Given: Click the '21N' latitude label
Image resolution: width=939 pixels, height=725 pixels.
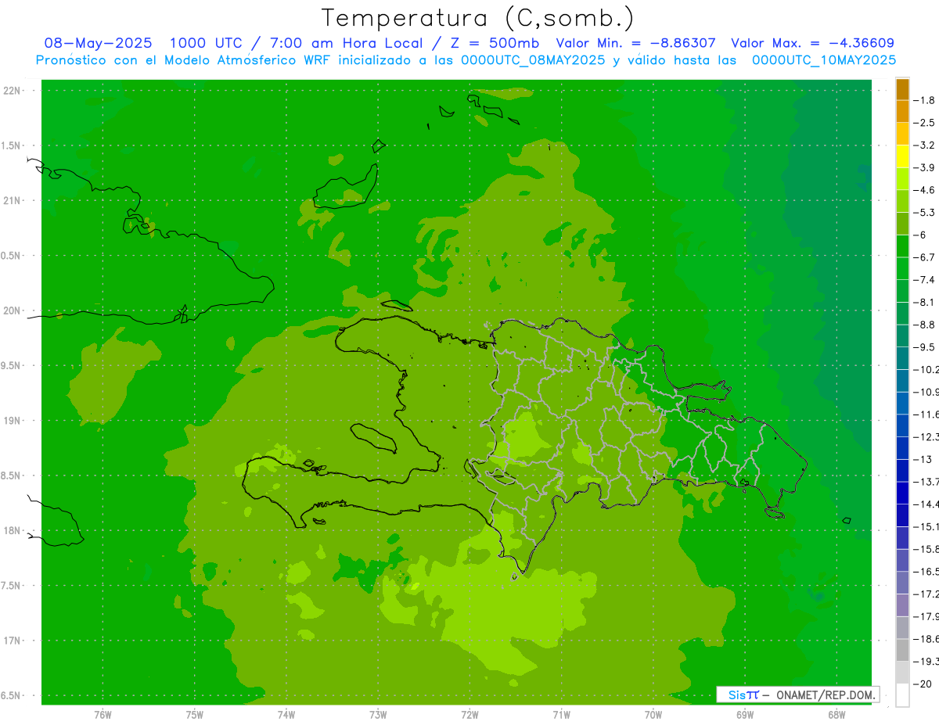Looking at the screenshot, I should pyautogui.click(x=12, y=201).
